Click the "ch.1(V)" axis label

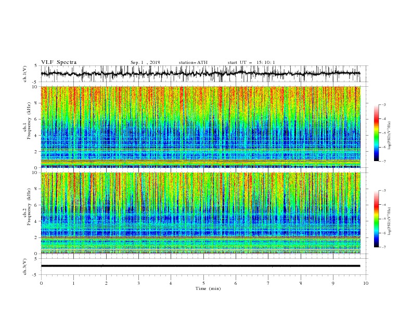(x=25, y=74)
